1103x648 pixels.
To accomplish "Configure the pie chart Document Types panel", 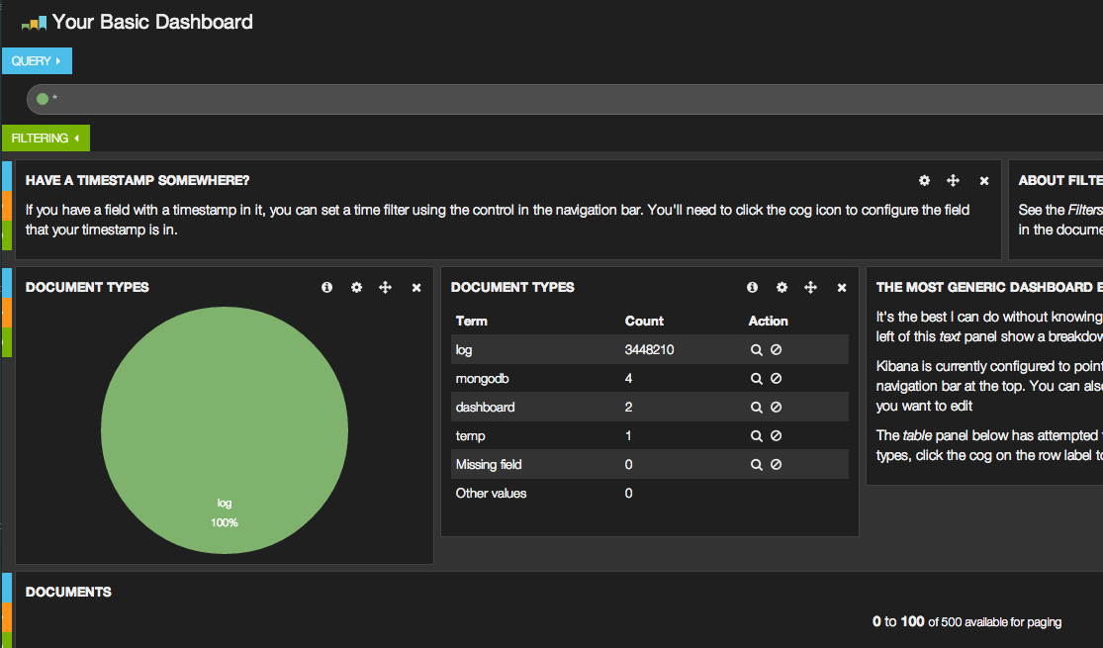I will pos(357,287).
